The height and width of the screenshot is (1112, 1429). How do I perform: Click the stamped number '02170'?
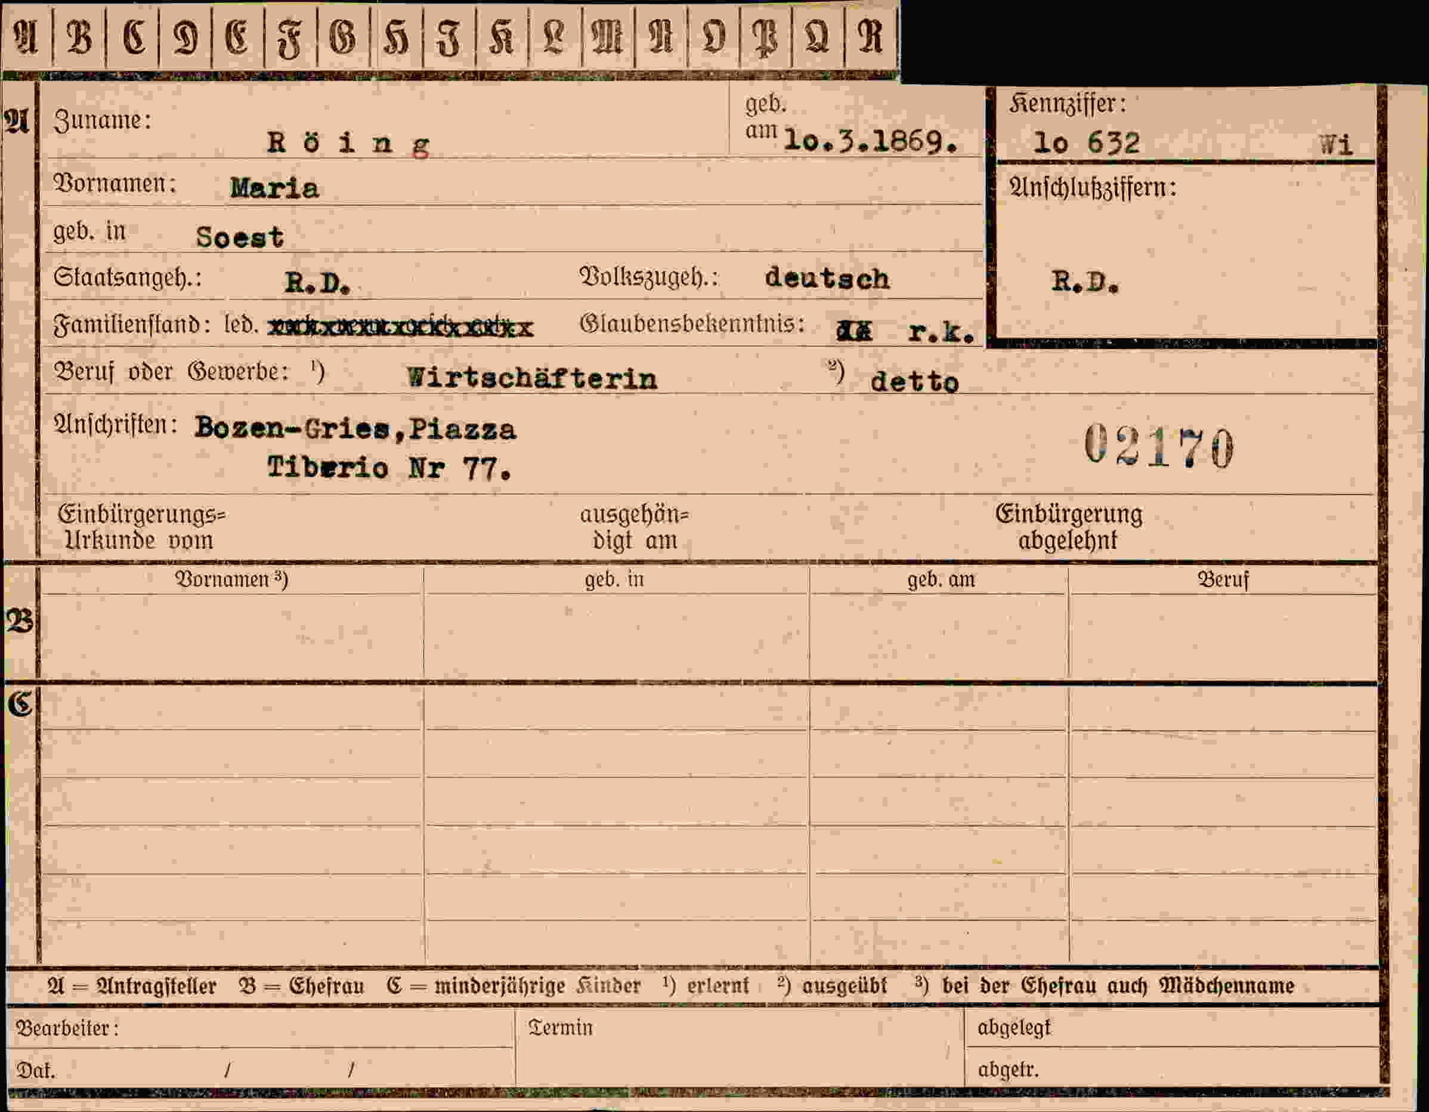click(1159, 446)
